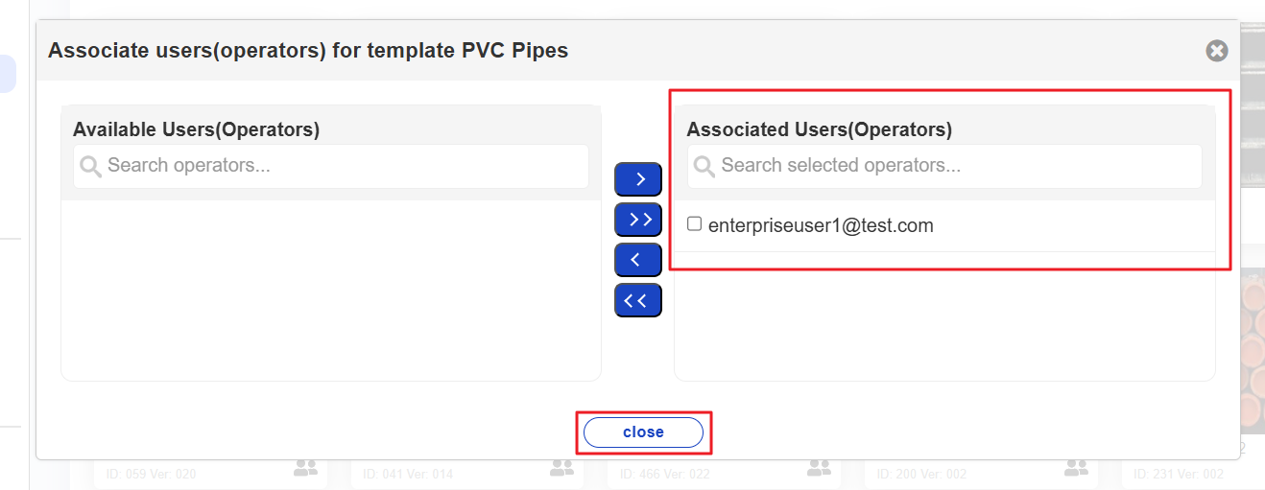Click the Associated Users(Operators) heading
Screen dimensions: 1265x490
click(x=819, y=129)
